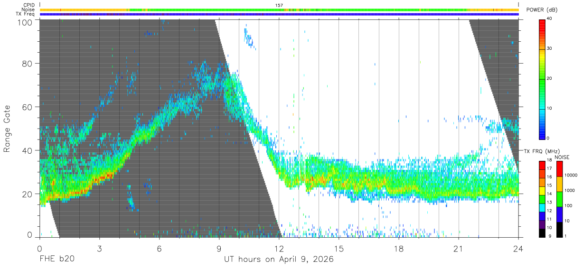Image resolution: width=583 pixels, height=269 pixels.
Task: Pick the red noise swatch above 10000
Action: pos(559,169)
